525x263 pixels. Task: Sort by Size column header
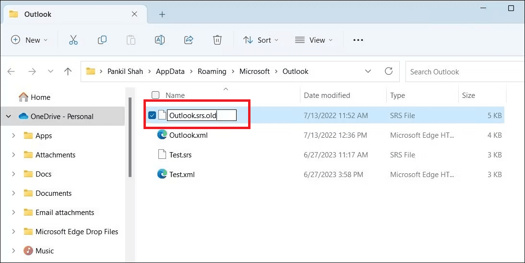click(468, 96)
